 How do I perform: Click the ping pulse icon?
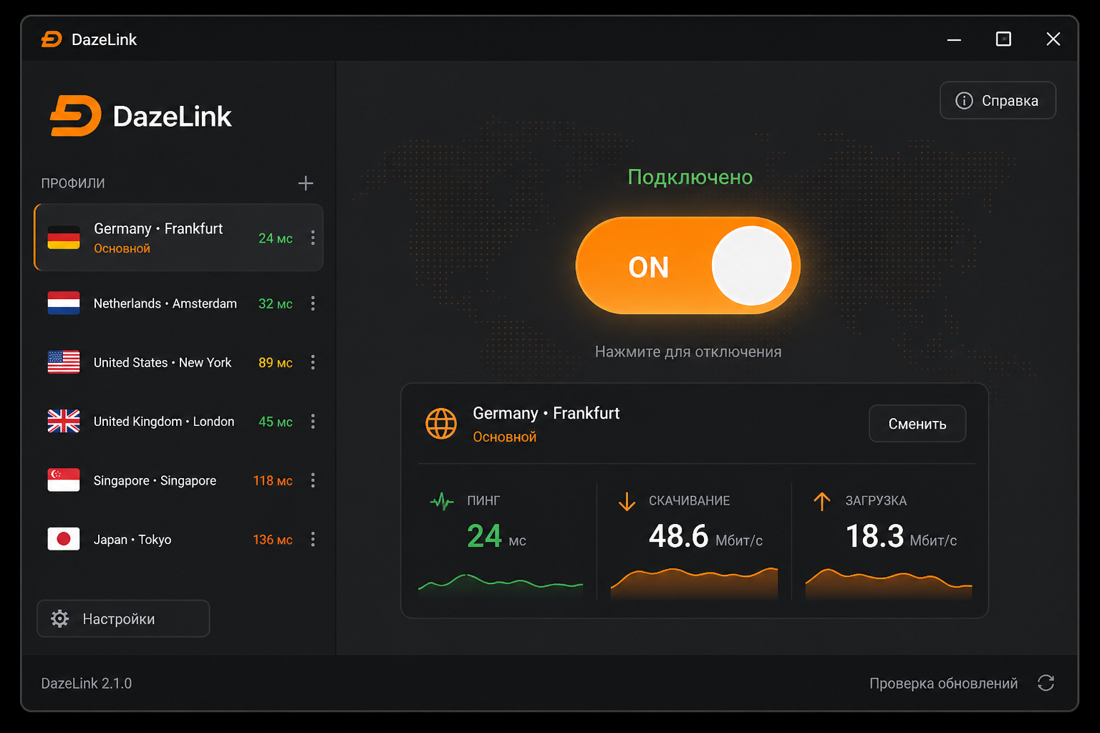click(442, 501)
